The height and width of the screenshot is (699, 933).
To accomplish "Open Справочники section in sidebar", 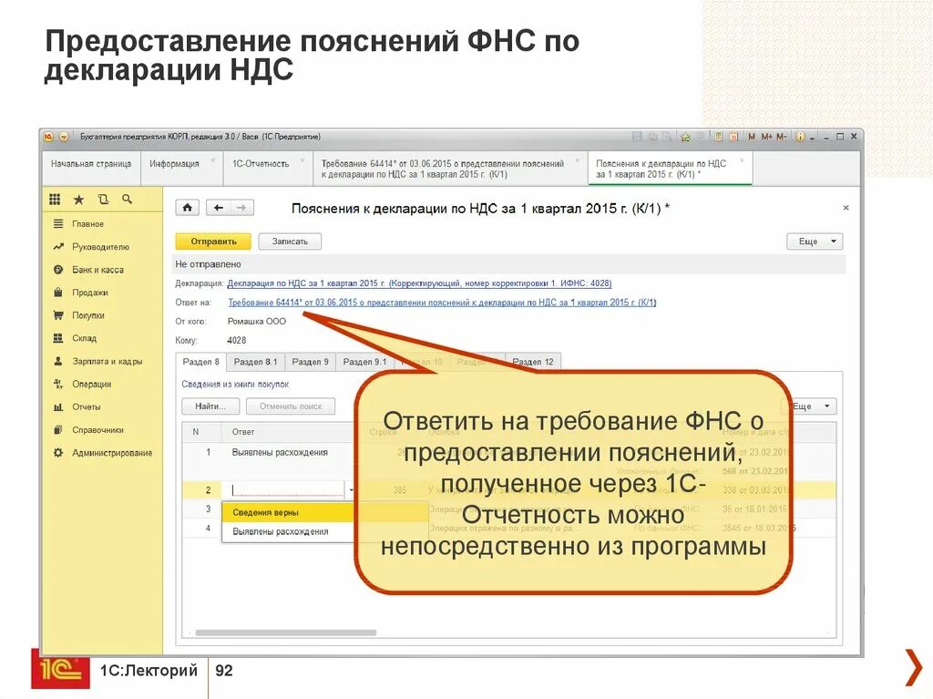I will pos(97,430).
